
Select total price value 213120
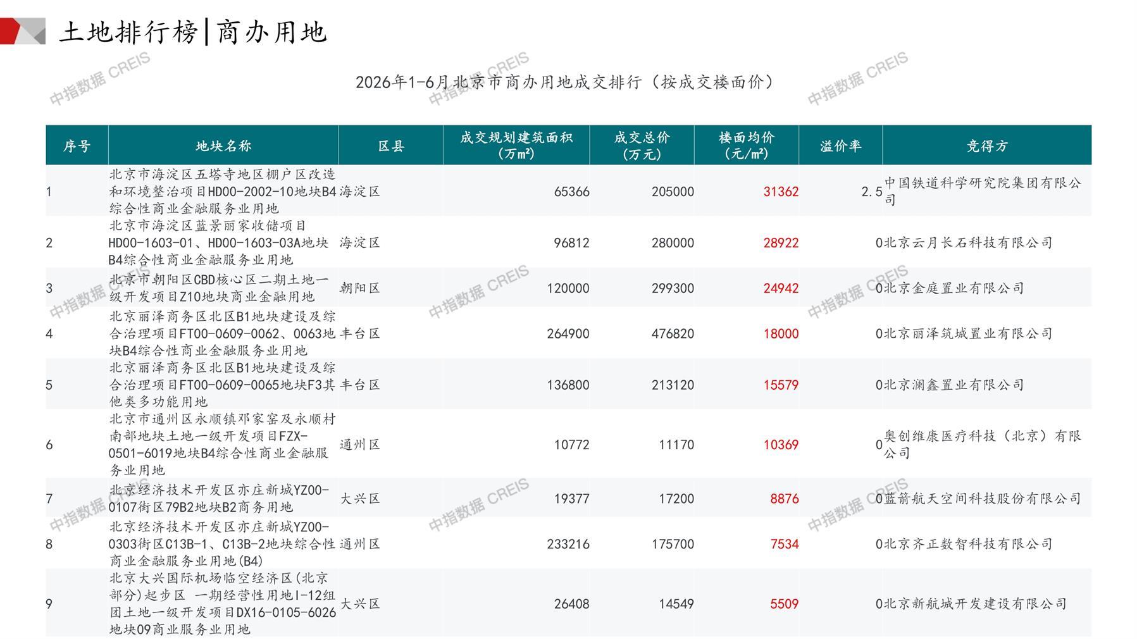click(x=673, y=385)
